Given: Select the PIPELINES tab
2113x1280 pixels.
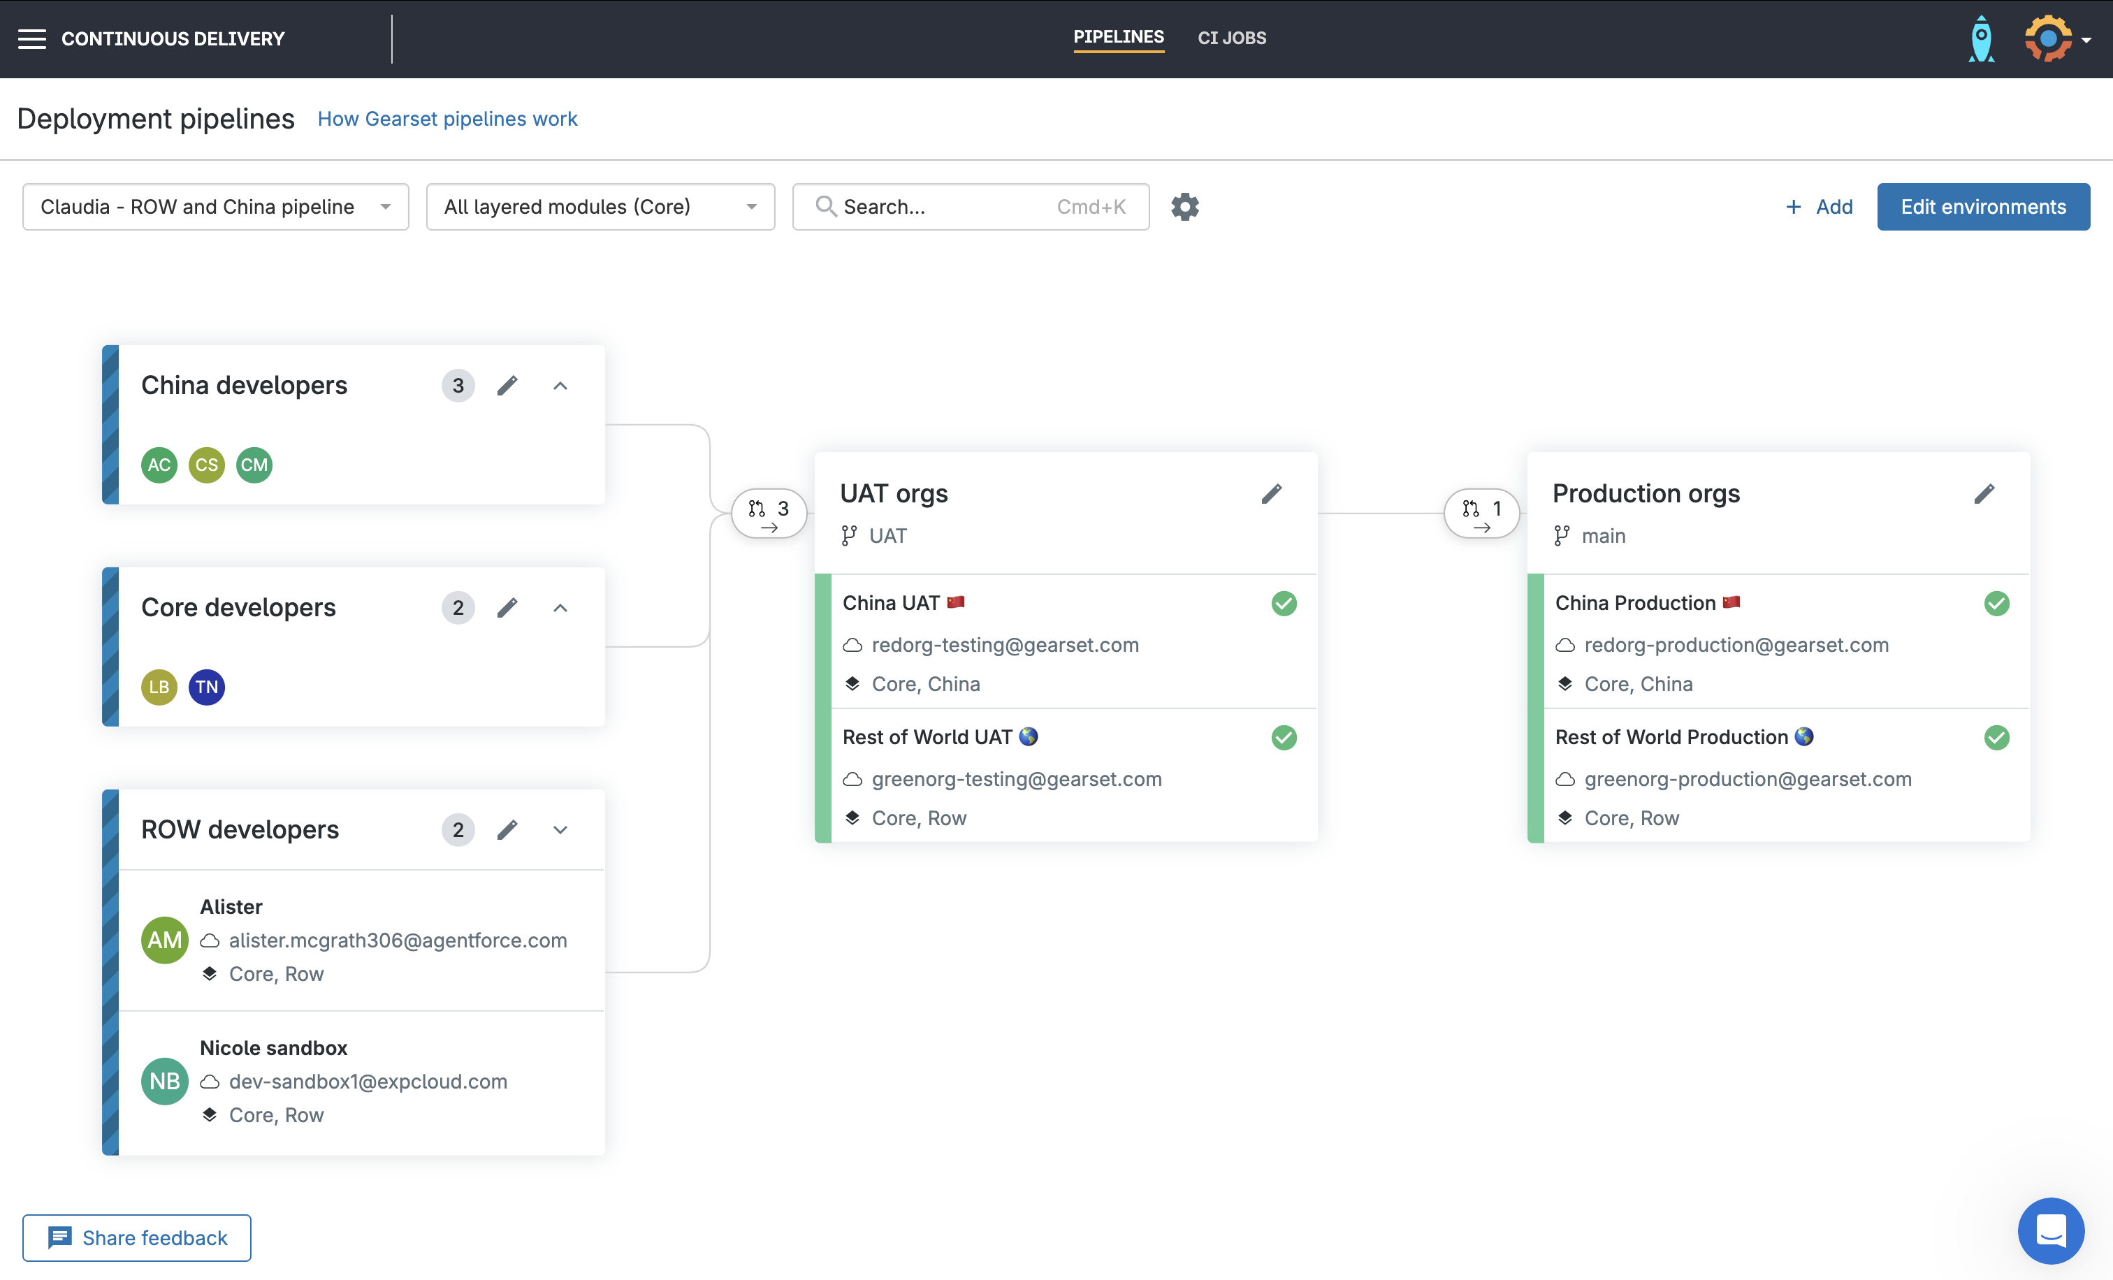Looking at the screenshot, I should (x=1118, y=37).
